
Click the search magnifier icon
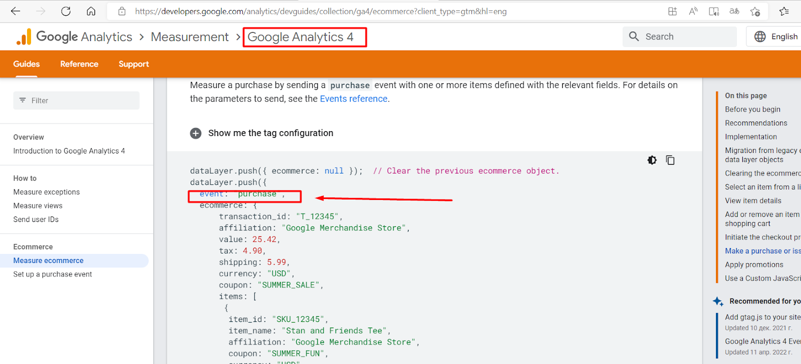click(634, 36)
